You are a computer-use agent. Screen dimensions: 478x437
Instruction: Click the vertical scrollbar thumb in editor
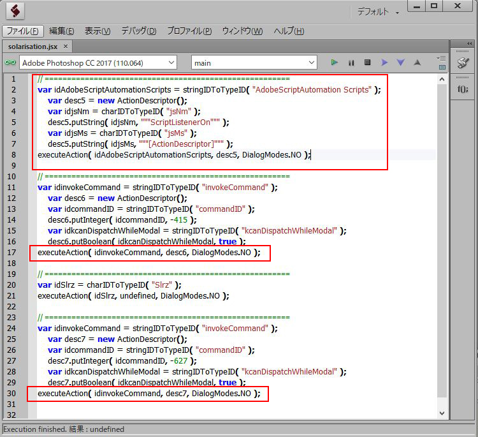tap(442, 241)
